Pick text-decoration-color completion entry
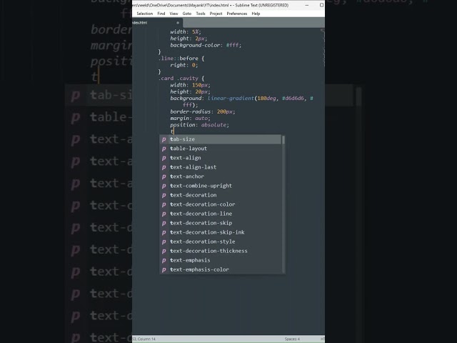 click(x=202, y=204)
